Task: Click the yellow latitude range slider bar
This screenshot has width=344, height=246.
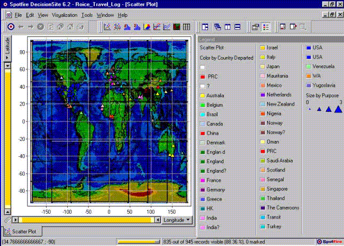Action: 8,139
